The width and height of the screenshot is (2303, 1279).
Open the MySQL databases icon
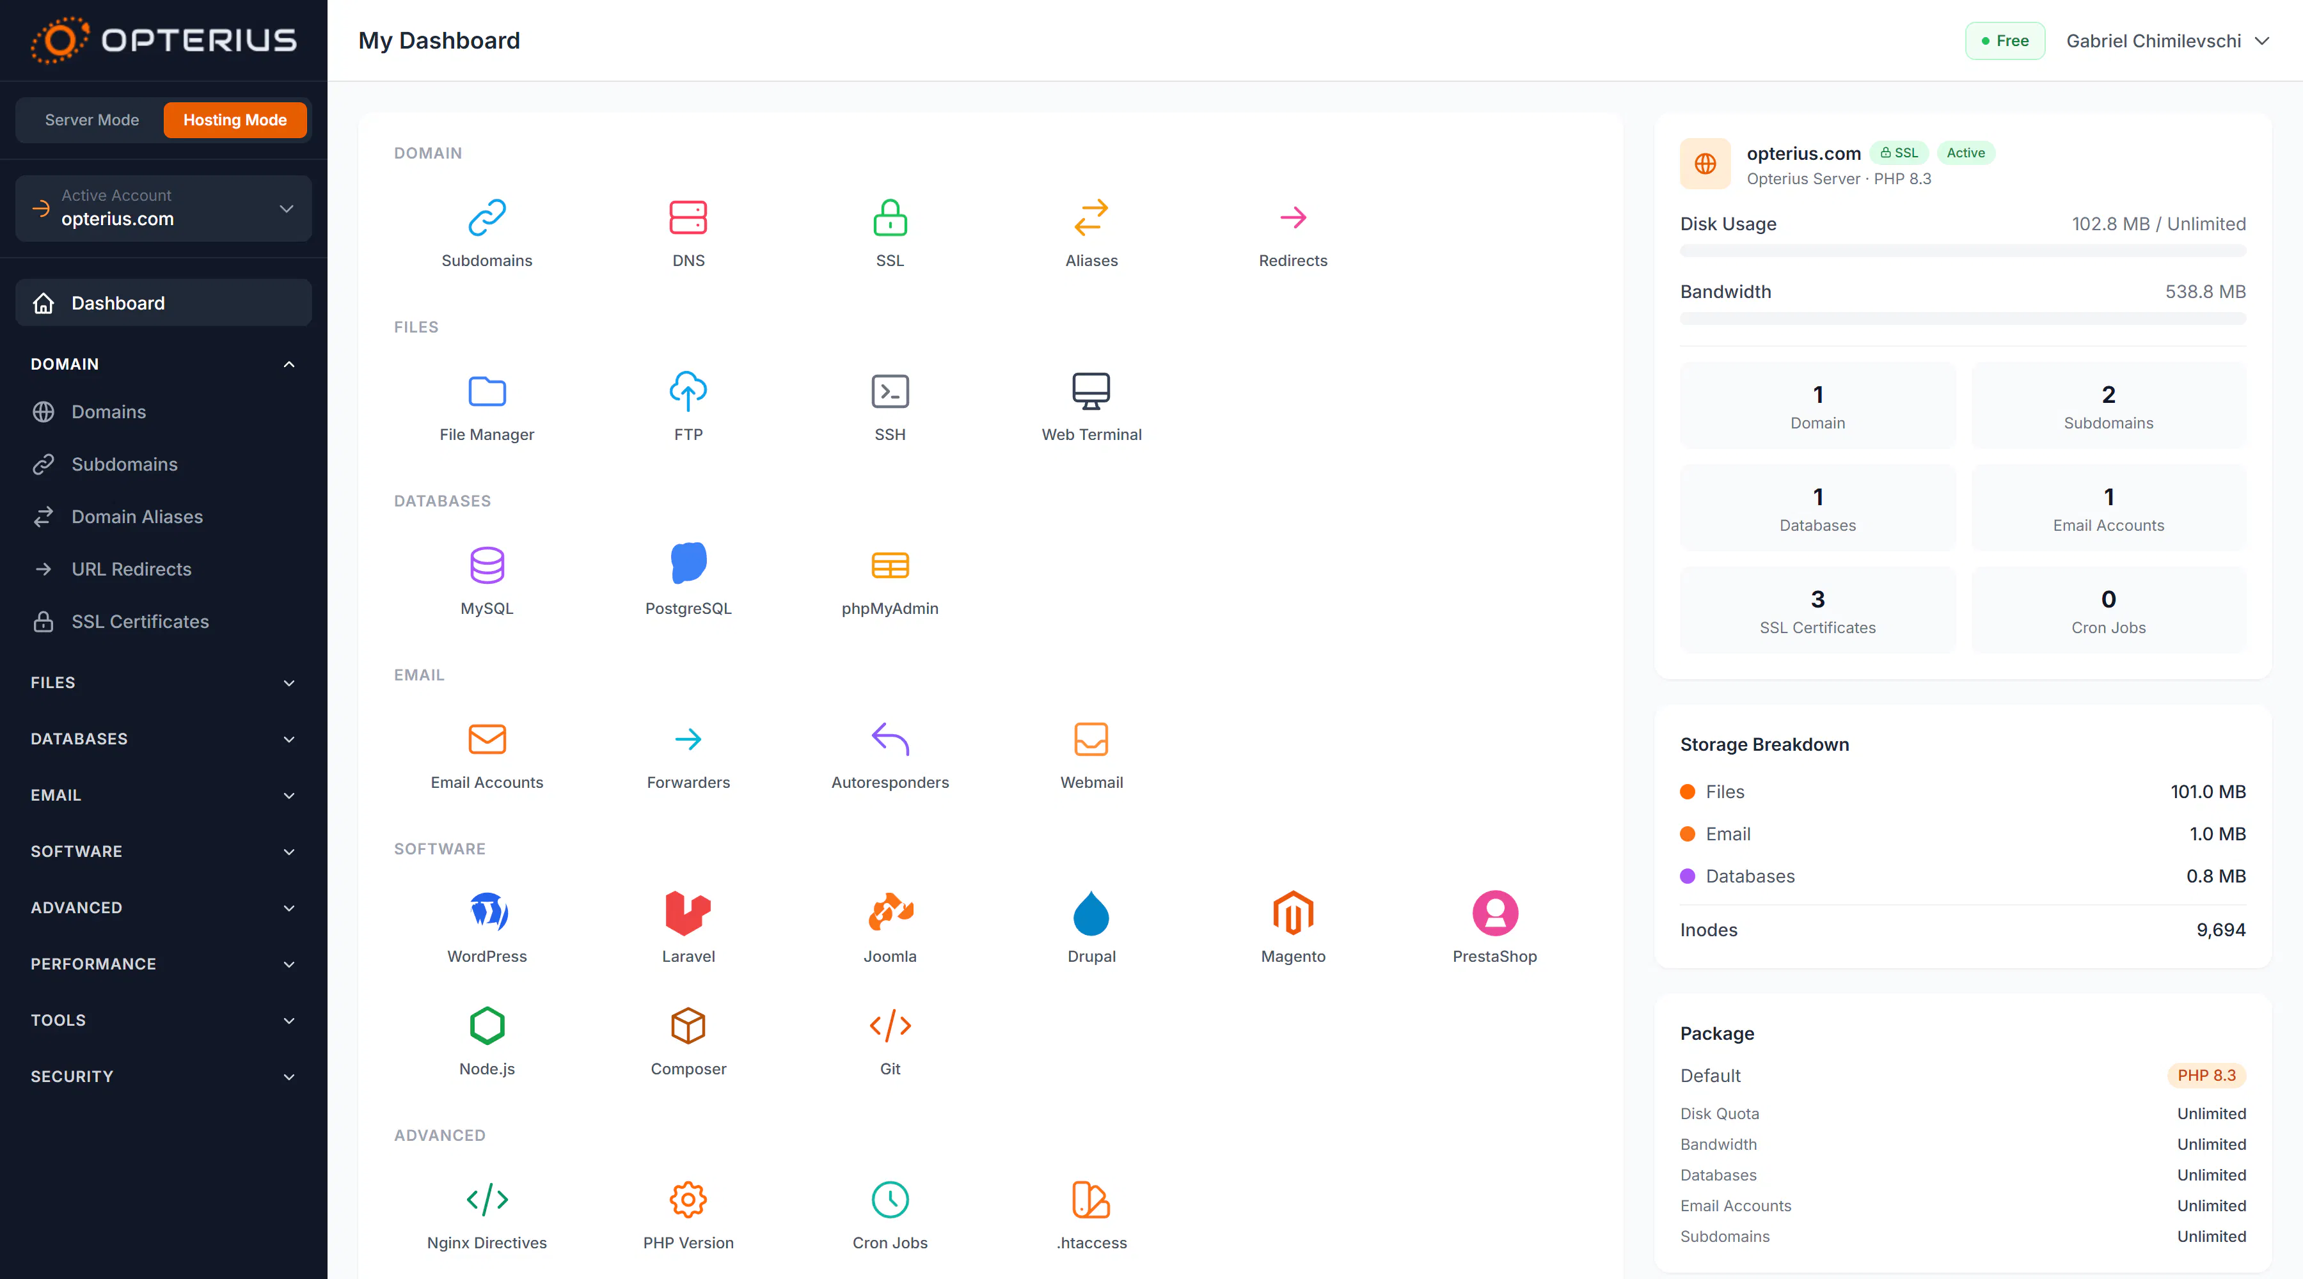coord(486,565)
